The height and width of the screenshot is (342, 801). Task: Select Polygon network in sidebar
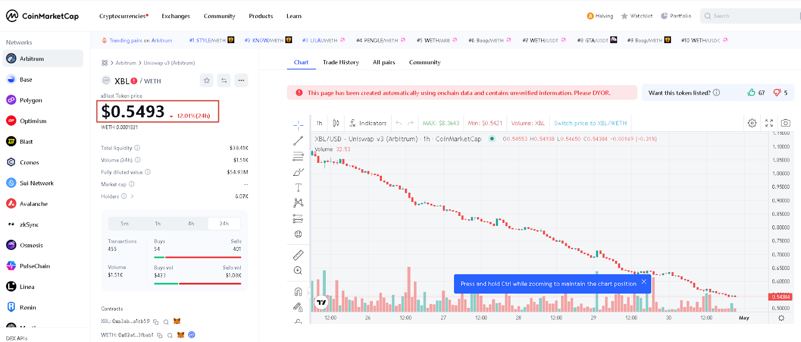[x=43, y=100]
